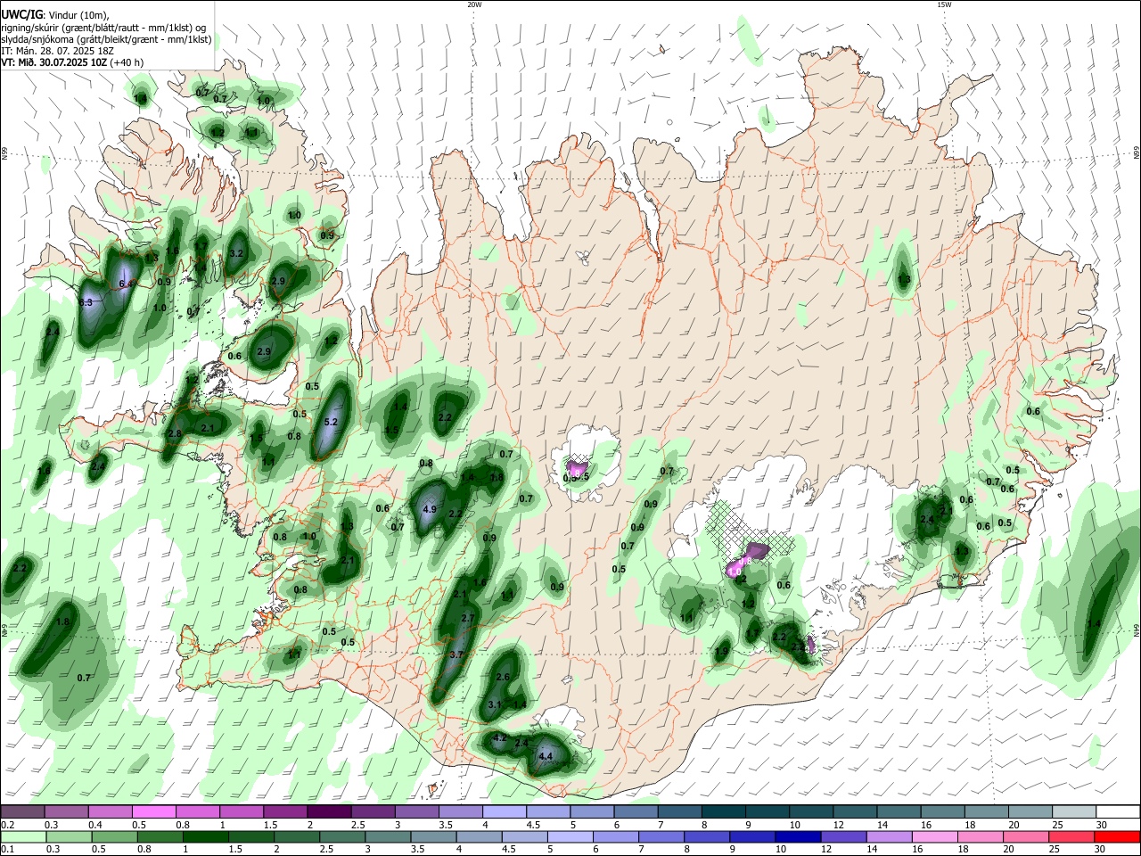Click the 6.4 rainfall value in the Westfjords
The width and height of the screenshot is (1141, 856).
[125, 284]
